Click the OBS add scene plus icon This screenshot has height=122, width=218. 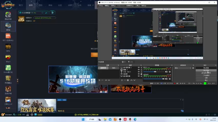click(99, 80)
